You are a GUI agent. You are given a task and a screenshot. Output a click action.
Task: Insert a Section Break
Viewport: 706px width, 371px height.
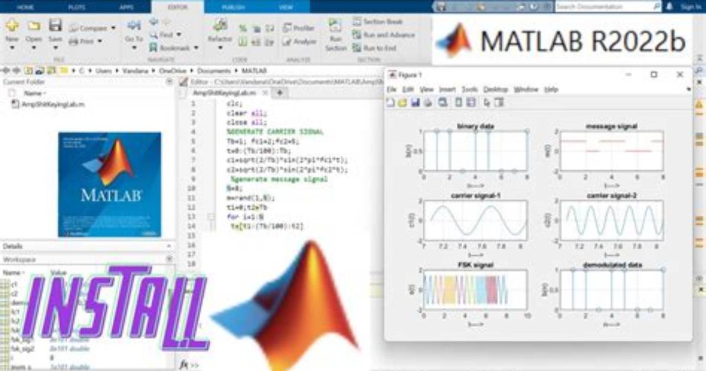[x=377, y=21]
